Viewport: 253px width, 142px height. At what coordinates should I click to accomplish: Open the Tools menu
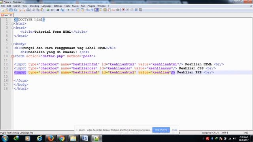pyautogui.click(x=67, y=6)
